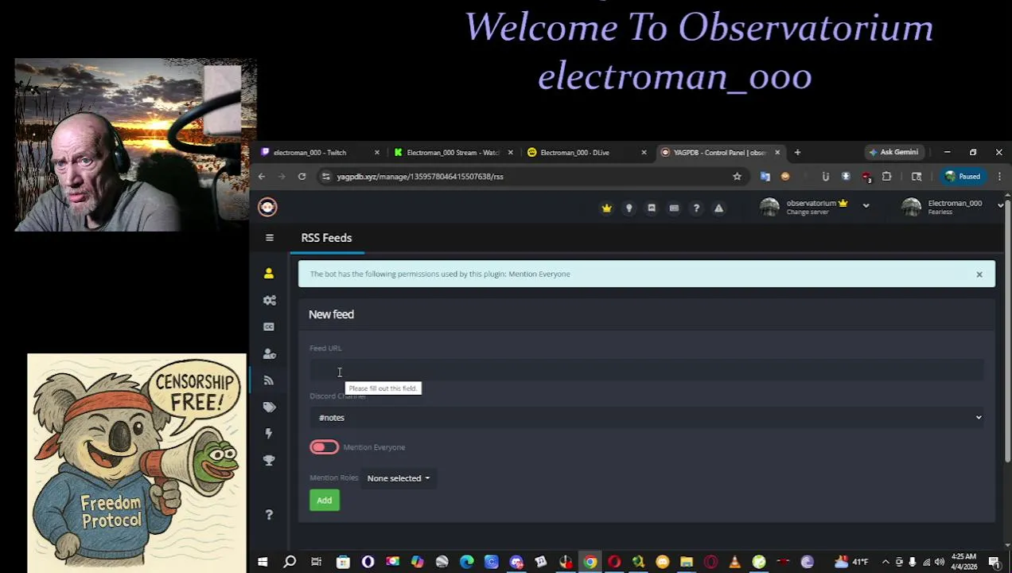Close the DLive tab

644,153
